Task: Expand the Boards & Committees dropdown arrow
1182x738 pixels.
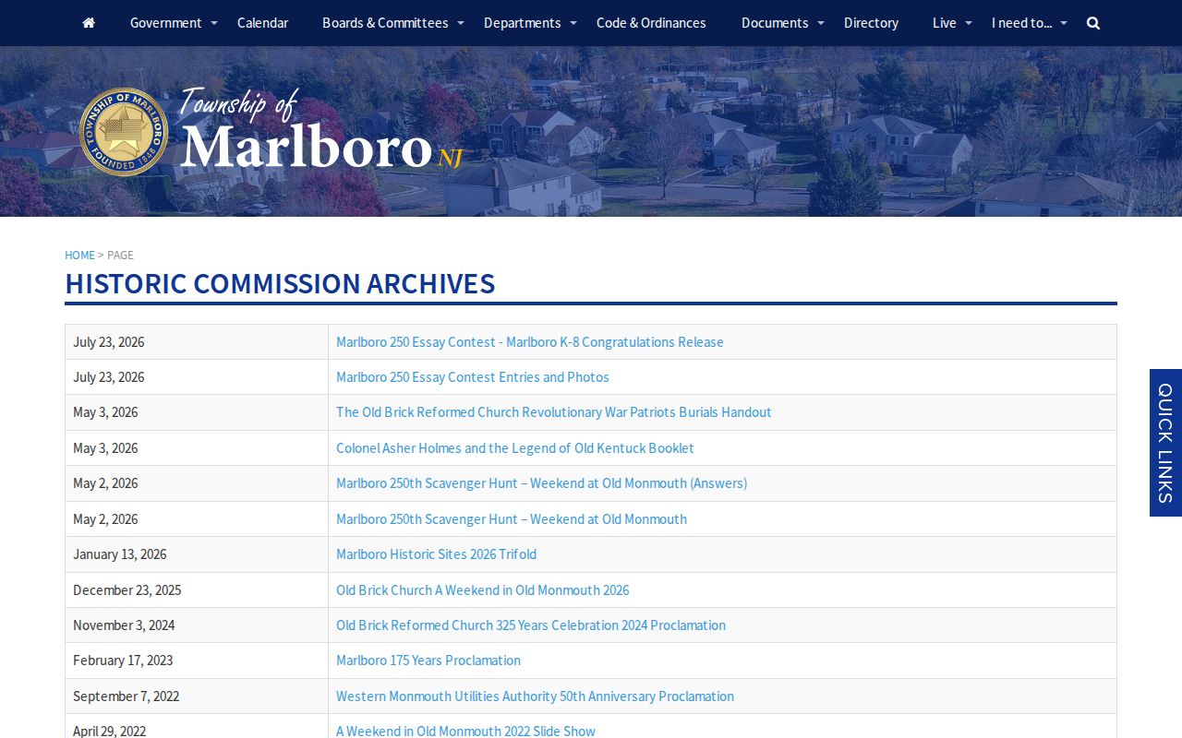Action: click(x=461, y=23)
